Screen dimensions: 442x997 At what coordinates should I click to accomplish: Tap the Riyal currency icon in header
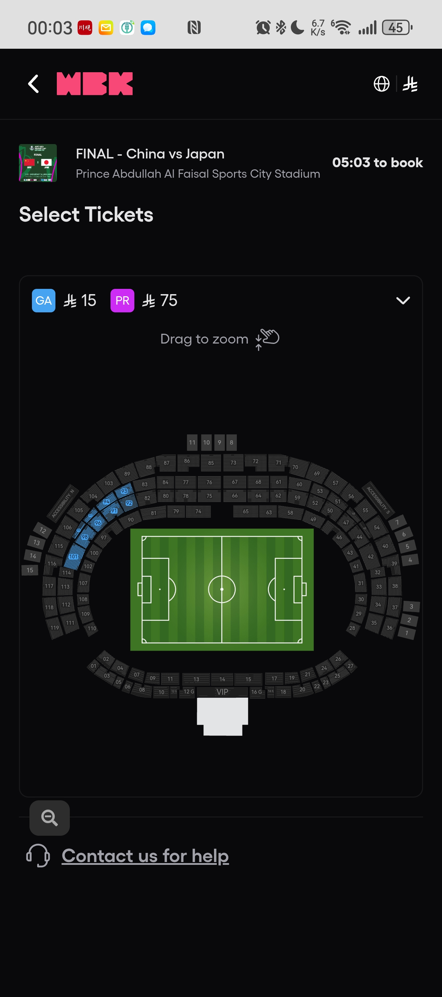pyautogui.click(x=410, y=84)
